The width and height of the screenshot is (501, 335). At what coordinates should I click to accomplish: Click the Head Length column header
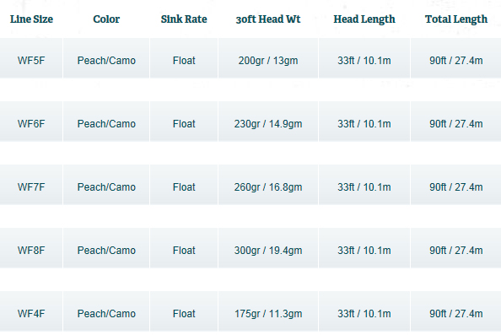pos(364,19)
